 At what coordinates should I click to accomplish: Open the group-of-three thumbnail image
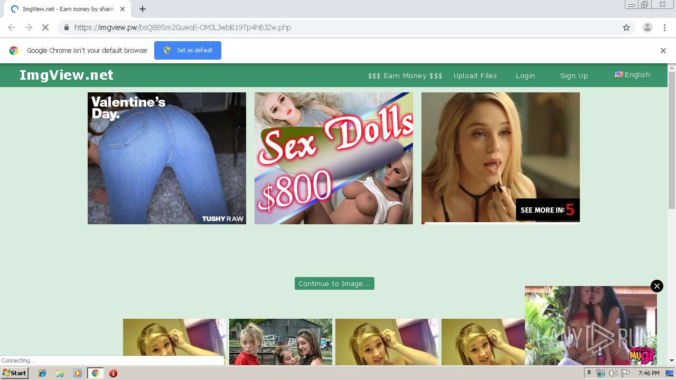pos(280,342)
